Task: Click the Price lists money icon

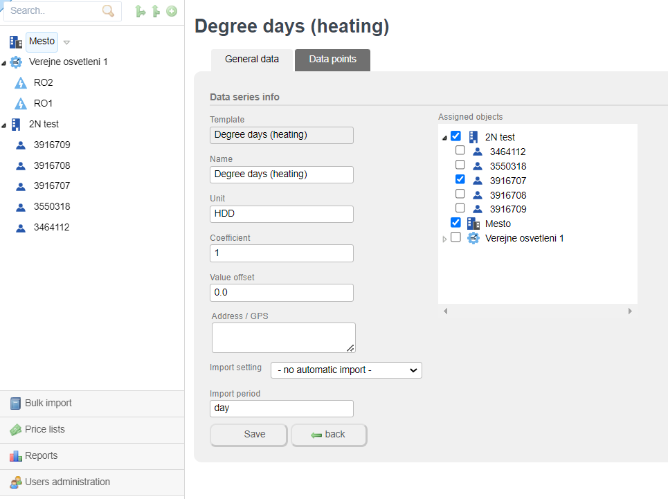Action: click(15, 430)
